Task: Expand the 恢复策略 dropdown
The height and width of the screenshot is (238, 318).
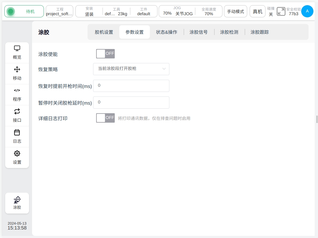Action: click(x=131, y=69)
